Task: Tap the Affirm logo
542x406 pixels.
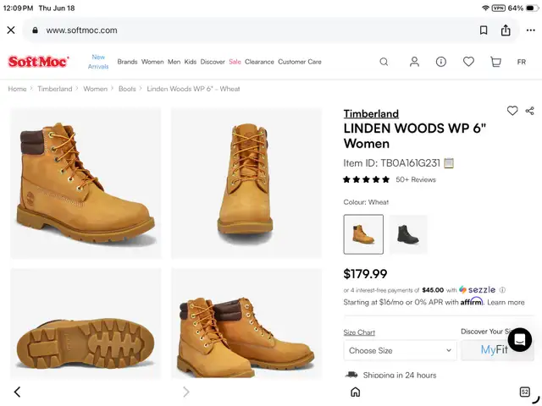Action: click(x=472, y=301)
